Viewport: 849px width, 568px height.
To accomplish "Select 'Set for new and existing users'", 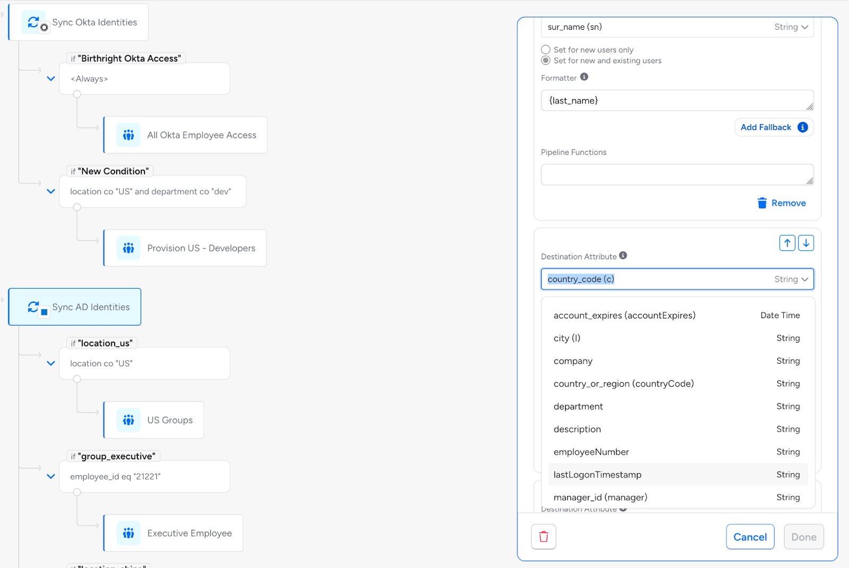I will (x=545, y=60).
